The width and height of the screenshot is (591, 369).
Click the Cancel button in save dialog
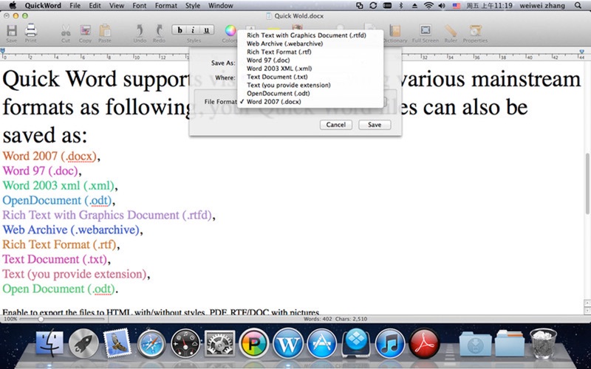(x=336, y=125)
